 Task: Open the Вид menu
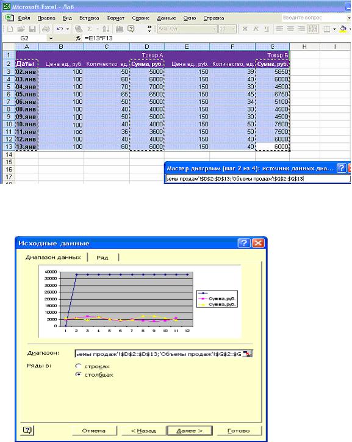[x=67, y=18]
